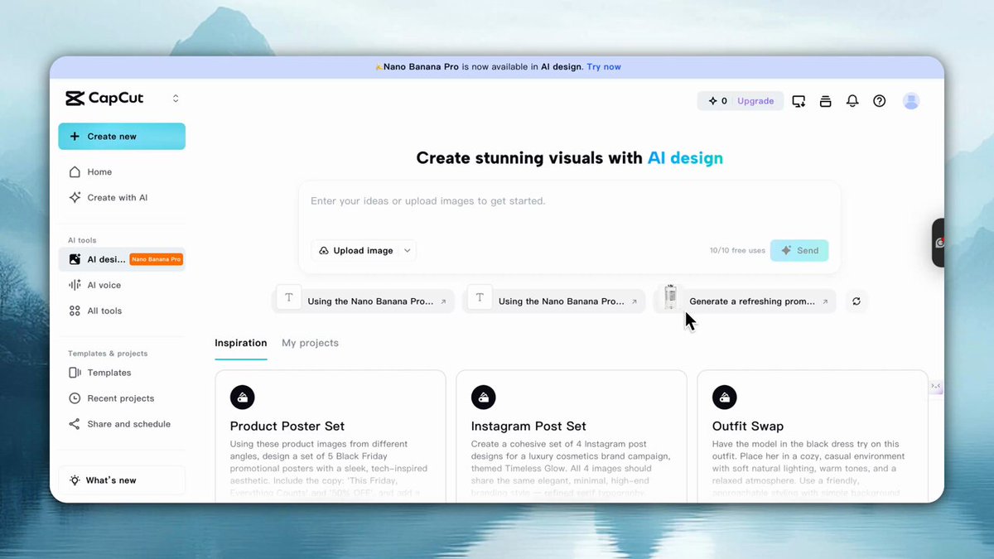Open the help question mark icon

880,101
